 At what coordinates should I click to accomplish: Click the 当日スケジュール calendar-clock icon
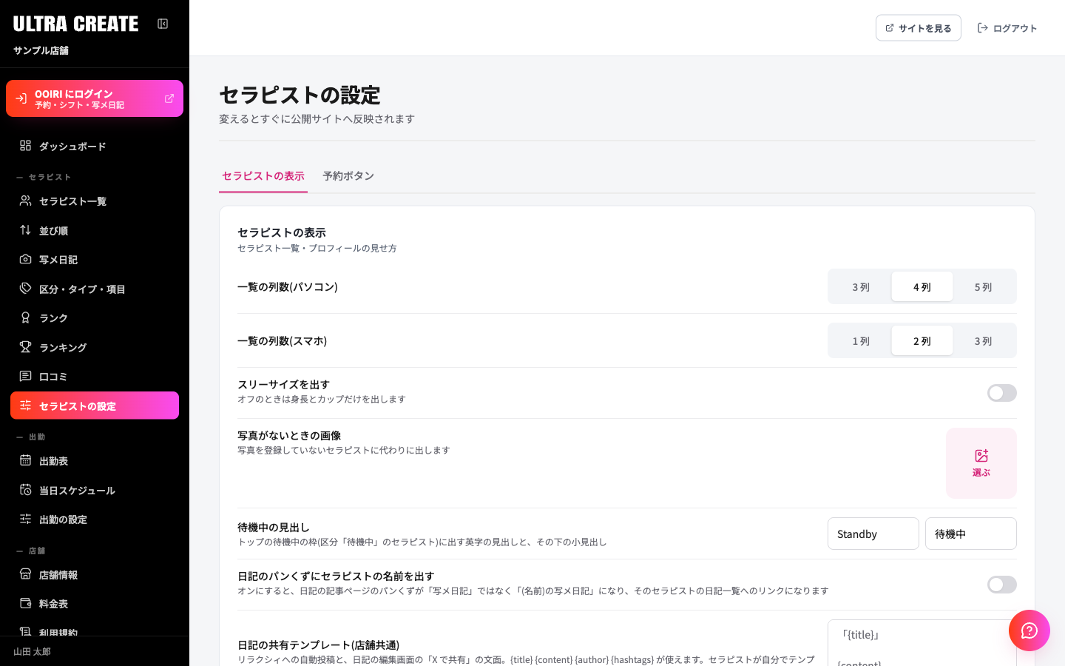pos(25,490)
